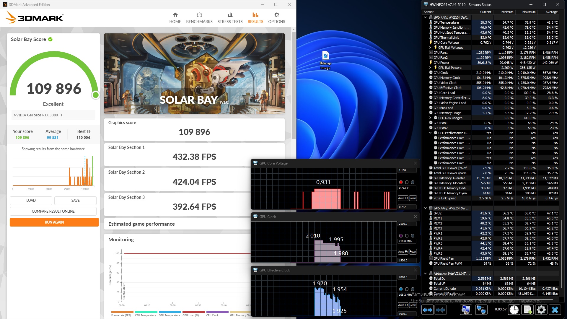Click the CPU Temperature legend color bar

pos(146,312)
